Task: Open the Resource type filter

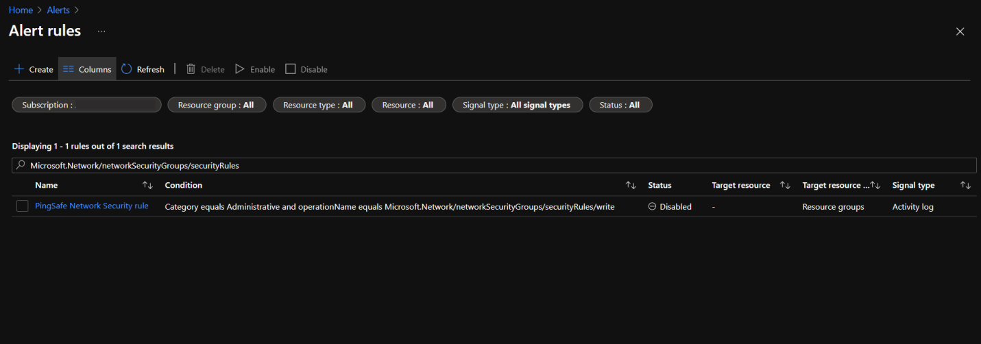Action: pos(318,105)
